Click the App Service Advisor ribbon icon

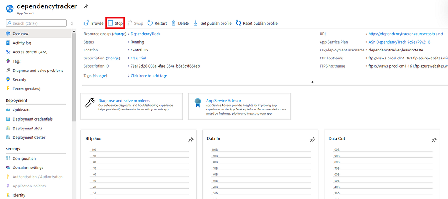197,103
